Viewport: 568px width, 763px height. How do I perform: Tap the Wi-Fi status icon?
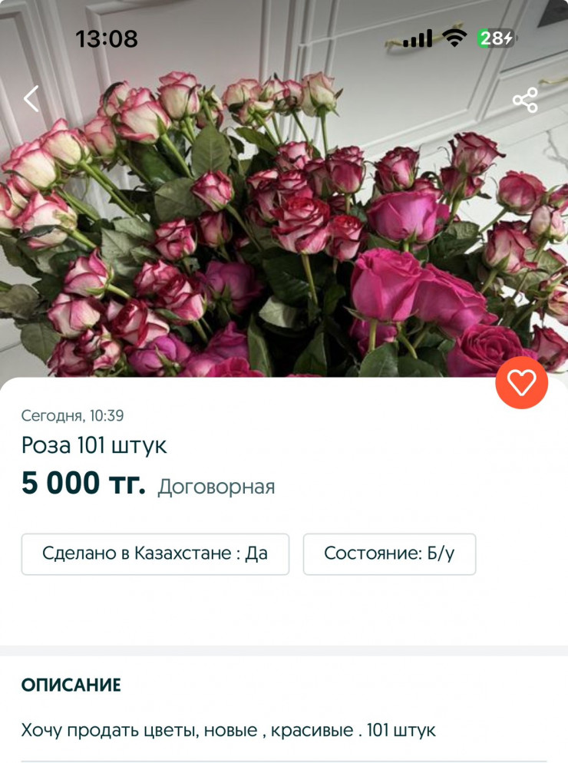(x=454, y=38)
